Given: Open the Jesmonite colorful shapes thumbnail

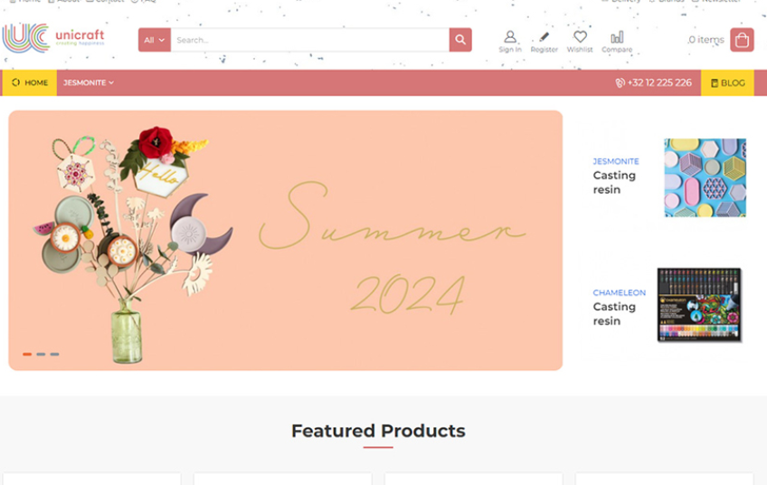Looking at the screenshot, I should coord(705,177).
